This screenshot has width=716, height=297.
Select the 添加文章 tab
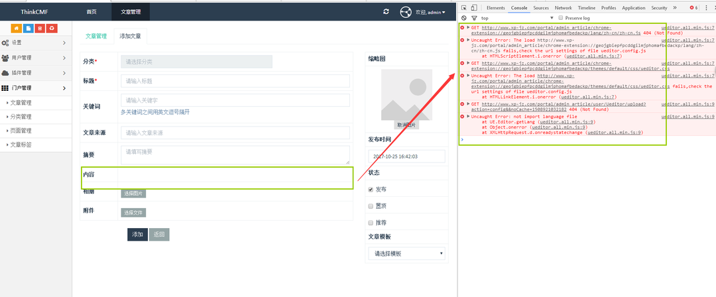[x=130, y=36]
